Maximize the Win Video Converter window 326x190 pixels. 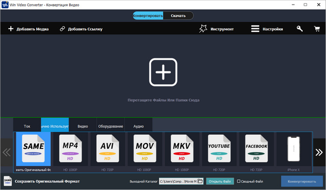pos(305,5)
